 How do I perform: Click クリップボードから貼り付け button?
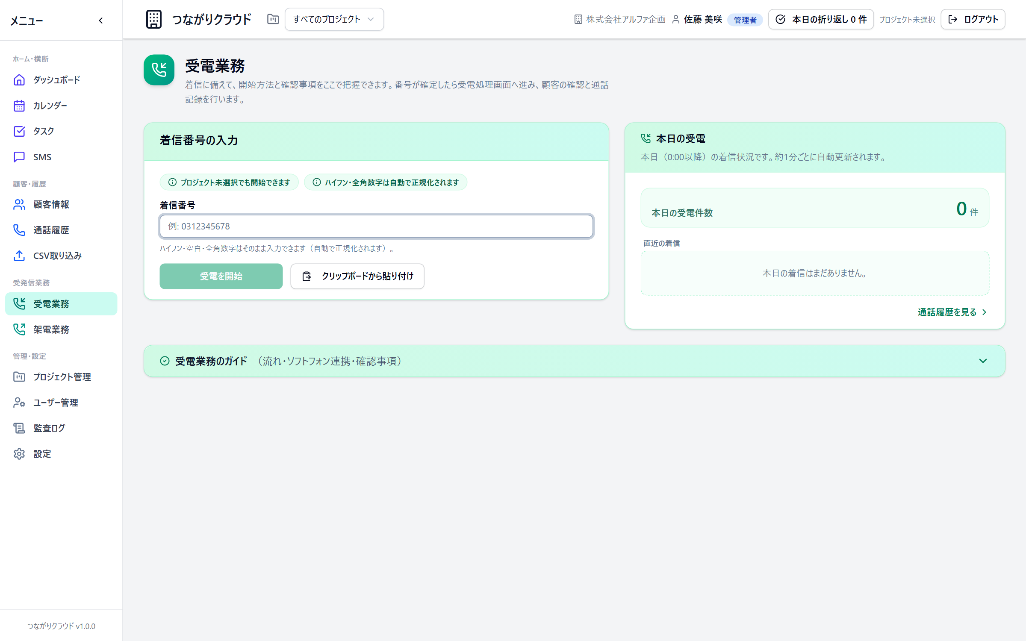pyautogui.click(x=357, y=276)
